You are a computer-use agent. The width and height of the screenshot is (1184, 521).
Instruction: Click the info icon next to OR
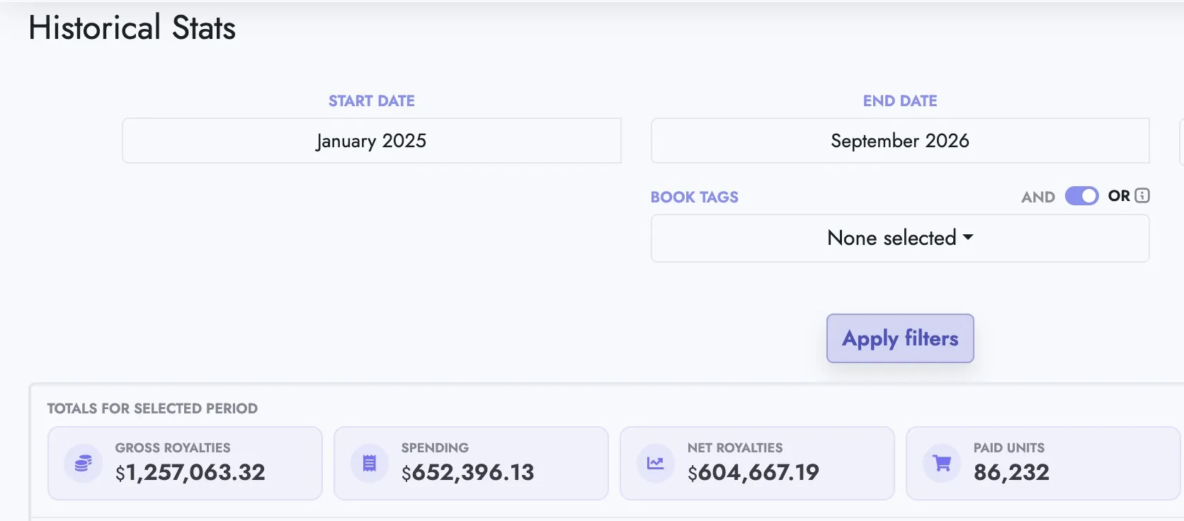[1142, 195]
